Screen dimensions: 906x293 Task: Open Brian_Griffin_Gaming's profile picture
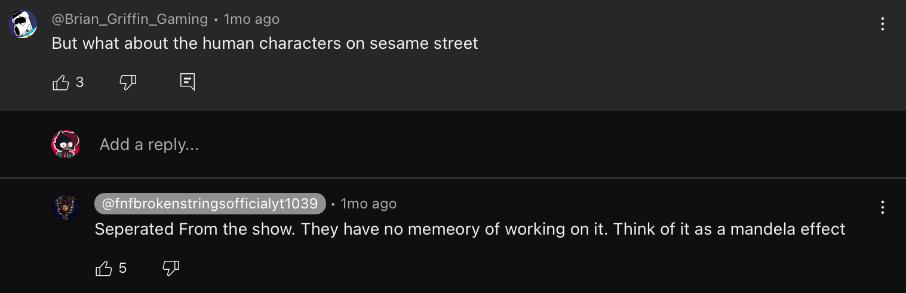pyautogui.click(x=23, y=24)
